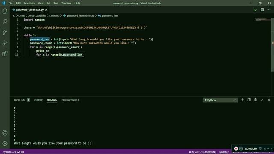The height and width of the screenshot is (154, 274).
Task: Click the highlighted password_len on line 6
Action: 39,39
